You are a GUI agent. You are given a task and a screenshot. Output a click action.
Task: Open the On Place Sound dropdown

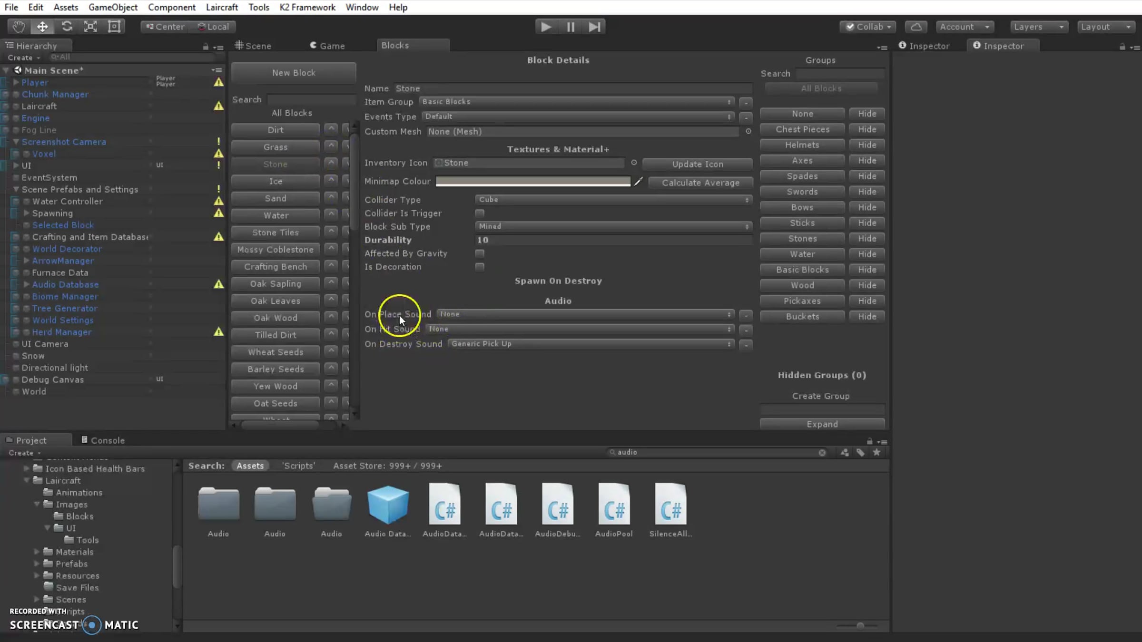pyautogui.click(x=586, y=314)
